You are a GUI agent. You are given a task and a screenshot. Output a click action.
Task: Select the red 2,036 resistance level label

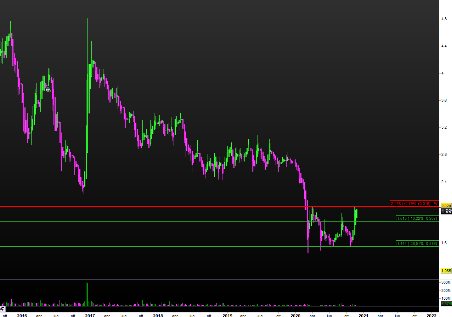coord(414,204)
